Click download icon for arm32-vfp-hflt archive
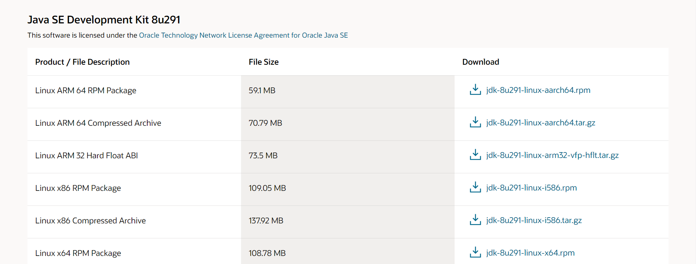 pyautogui.click(x=475, y=155)
